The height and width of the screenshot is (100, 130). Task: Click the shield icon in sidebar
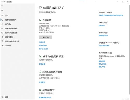point(2,20)
